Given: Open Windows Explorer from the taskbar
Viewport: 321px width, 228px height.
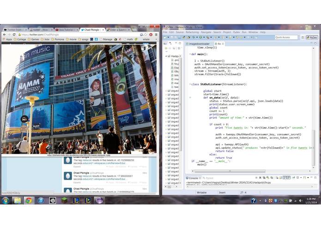Looking at the screenshot, I should (18, 200).
